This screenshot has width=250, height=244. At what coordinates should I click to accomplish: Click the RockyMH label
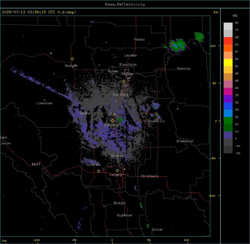[71, 65]
